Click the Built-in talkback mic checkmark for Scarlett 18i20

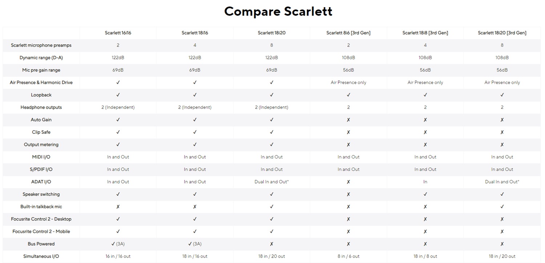coord(272,207)
